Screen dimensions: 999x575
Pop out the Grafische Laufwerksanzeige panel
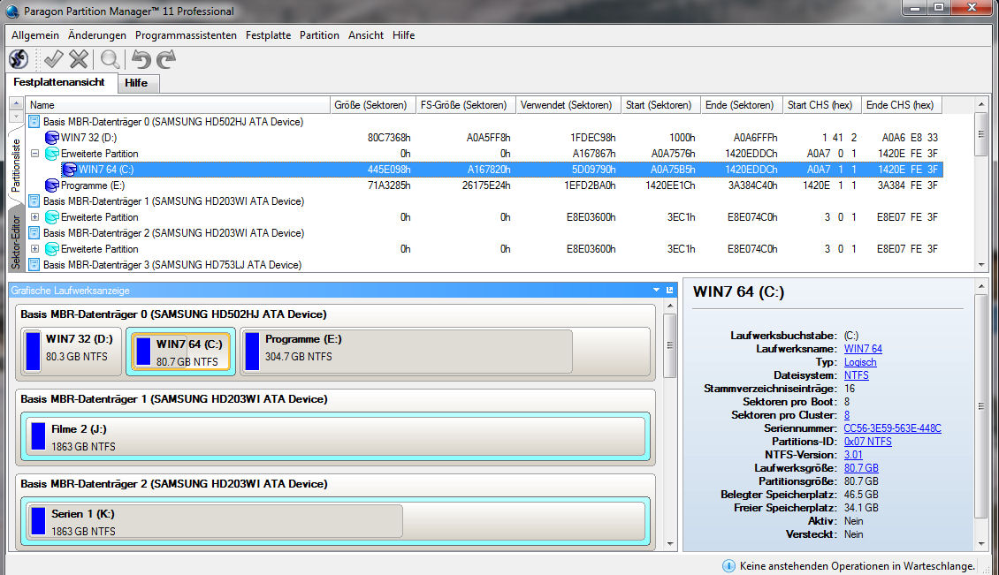click(x=669, y=291)
